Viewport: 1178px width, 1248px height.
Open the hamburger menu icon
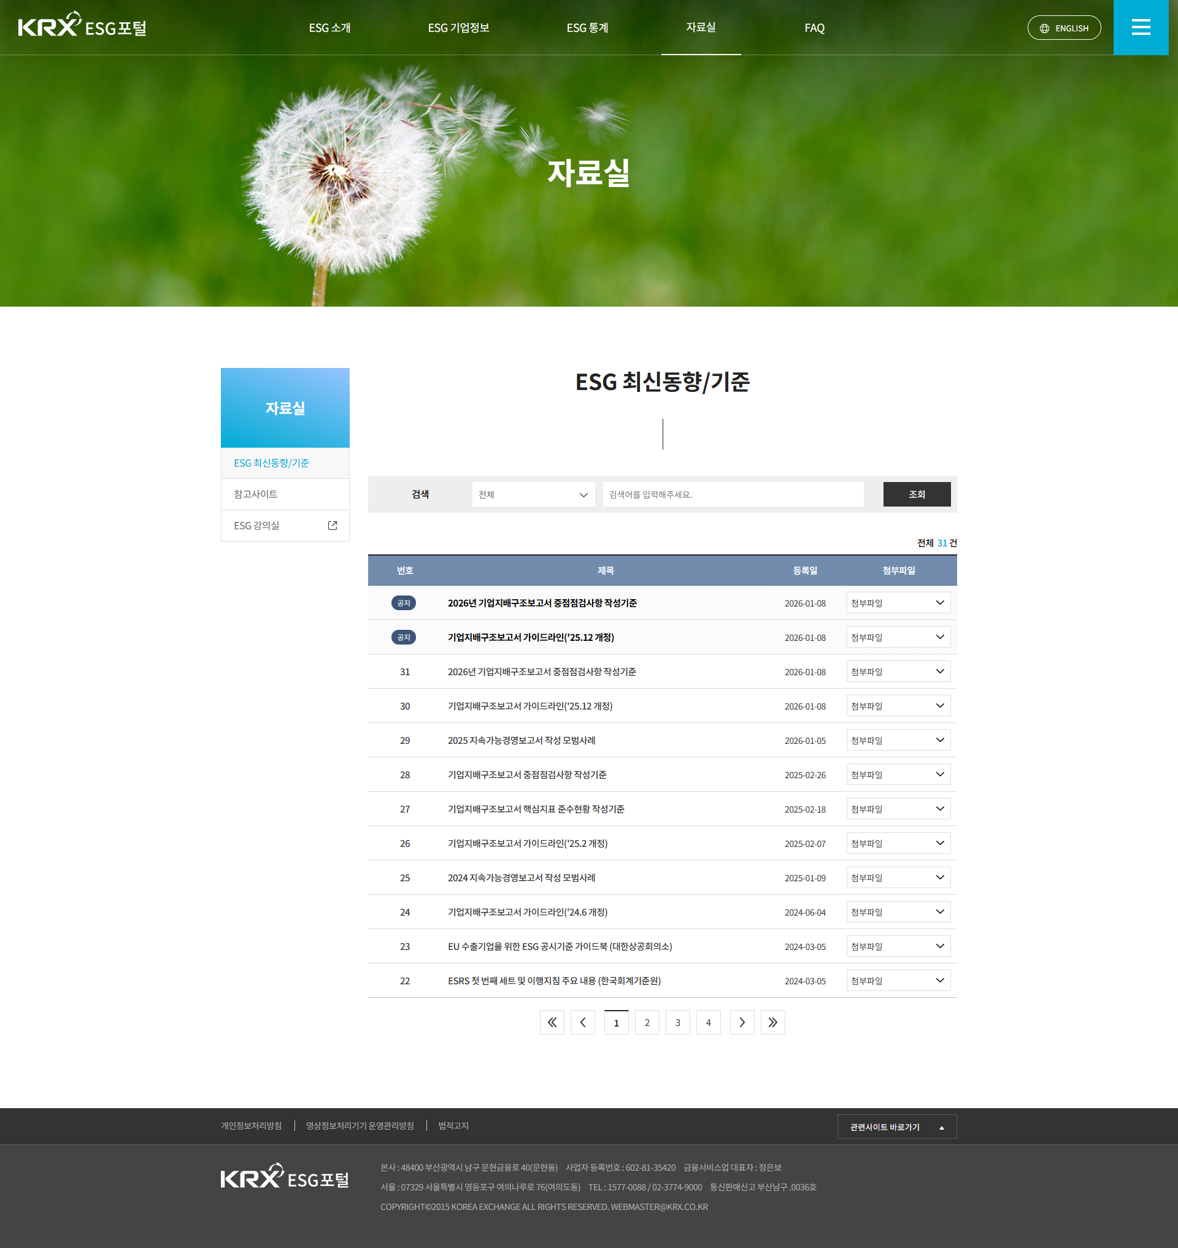pos(1141,27)
